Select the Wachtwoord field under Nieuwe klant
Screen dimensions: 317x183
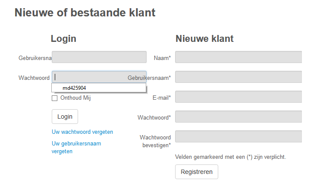[238, 117]
